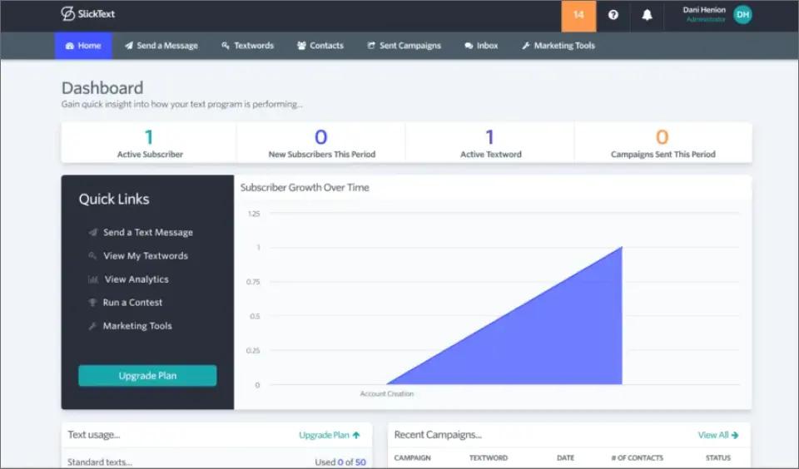
Task: Click View My Textwords quick link
Action: [139, 255]
